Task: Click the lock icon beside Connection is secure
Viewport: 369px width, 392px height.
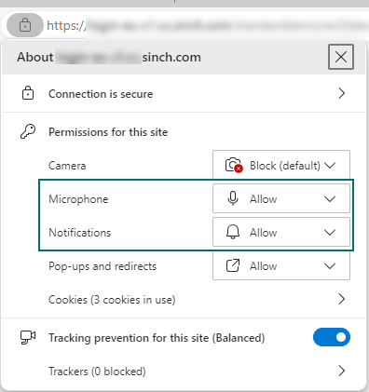Action: click(28, 93)
